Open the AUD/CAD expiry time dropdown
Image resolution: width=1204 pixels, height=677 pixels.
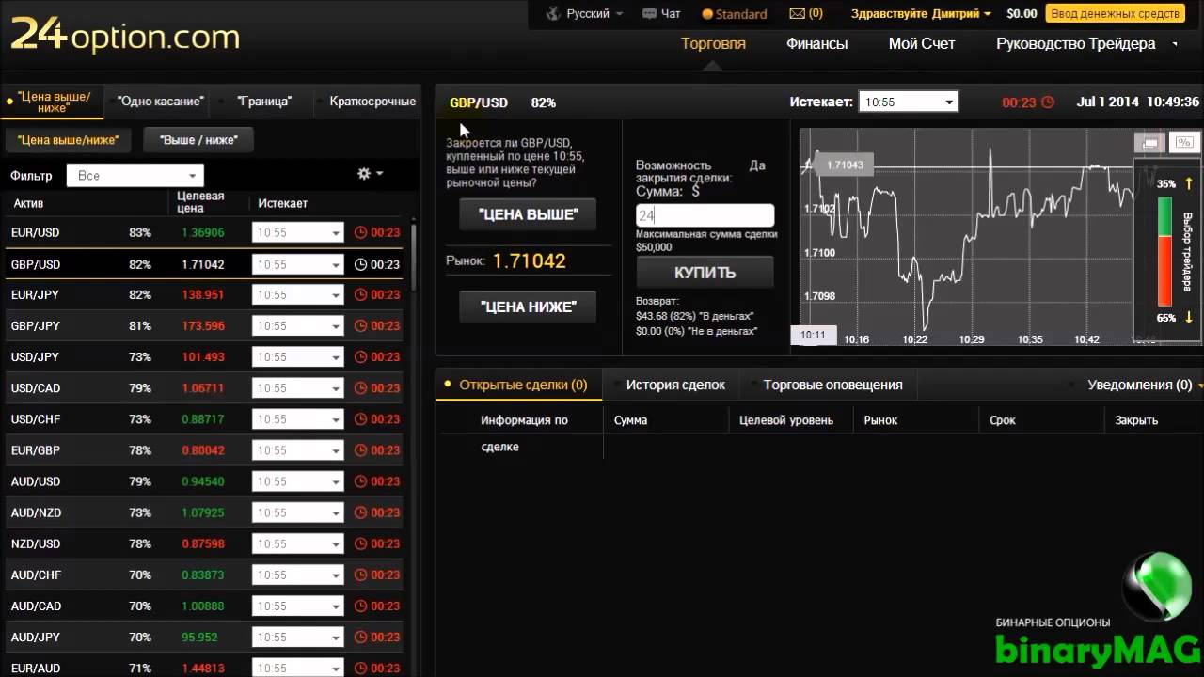[297, 606]
